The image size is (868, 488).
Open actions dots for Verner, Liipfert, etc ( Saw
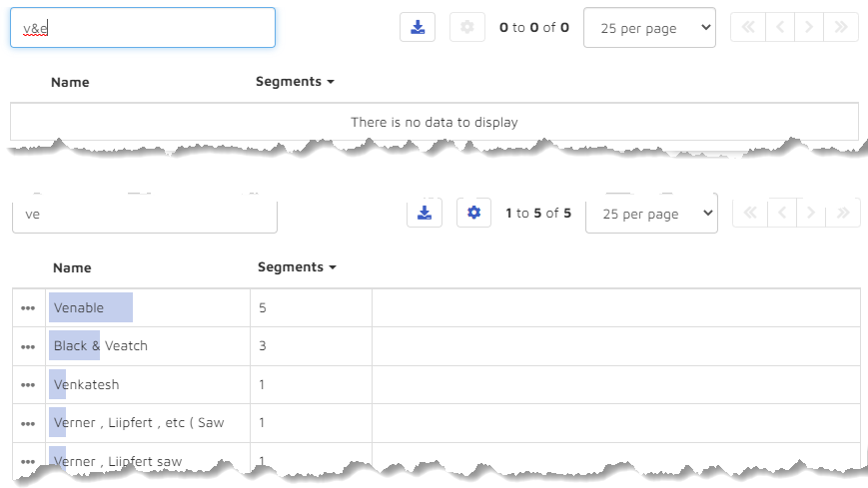pos(28,424)
